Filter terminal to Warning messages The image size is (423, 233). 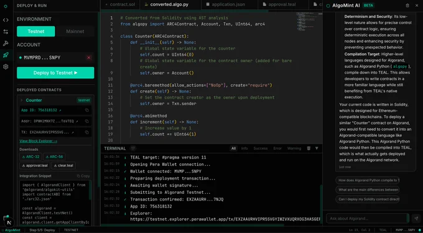click(x=294, y=148)
